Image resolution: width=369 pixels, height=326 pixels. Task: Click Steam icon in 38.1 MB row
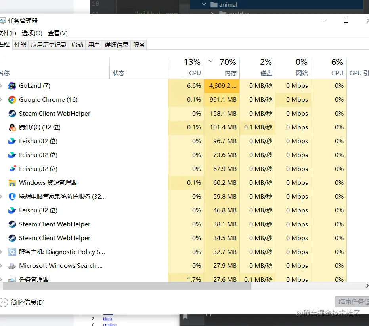12,224
